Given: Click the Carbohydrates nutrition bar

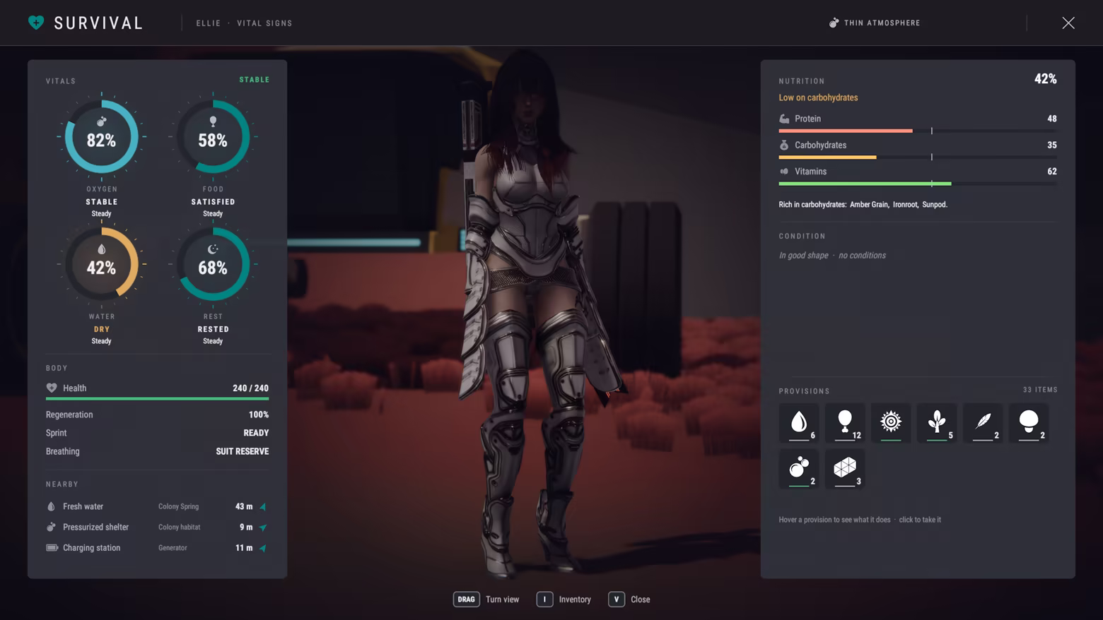Looking at the screenshot, I should tap(918, 157).
